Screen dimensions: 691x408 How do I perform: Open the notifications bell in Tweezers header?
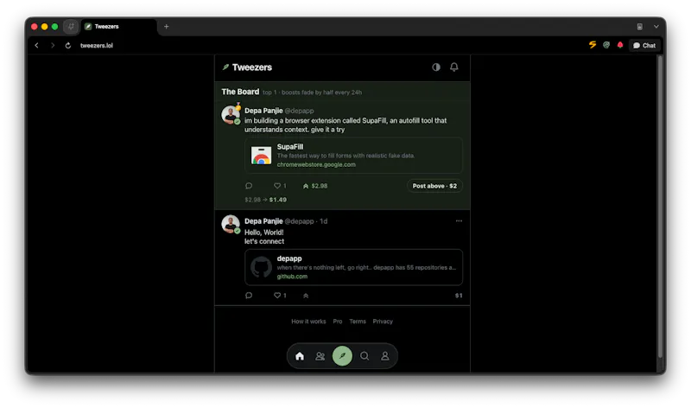click(454, 67)
